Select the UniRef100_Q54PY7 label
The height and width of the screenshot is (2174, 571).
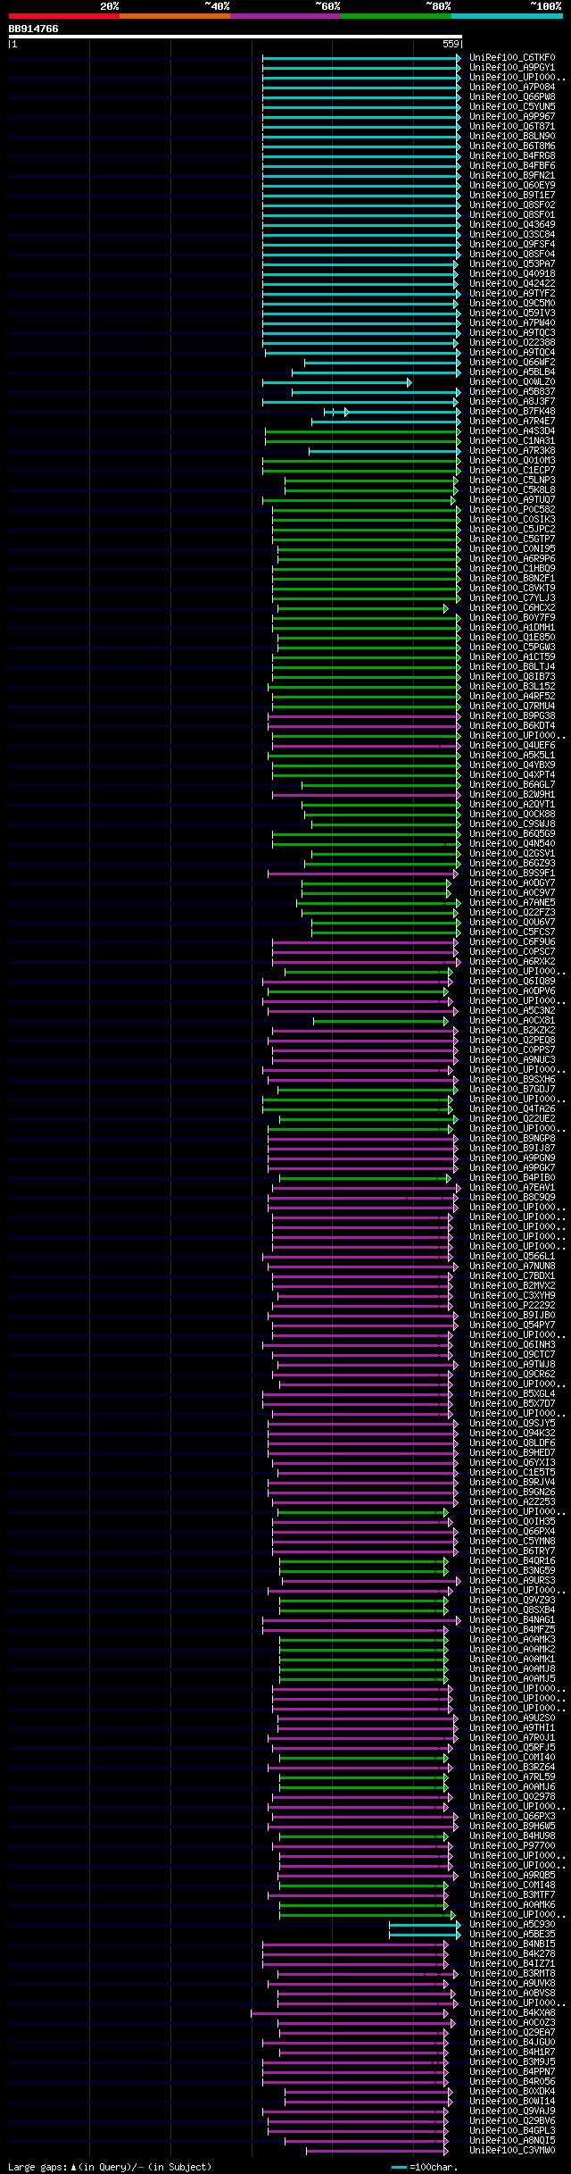tap(512, 1325)
